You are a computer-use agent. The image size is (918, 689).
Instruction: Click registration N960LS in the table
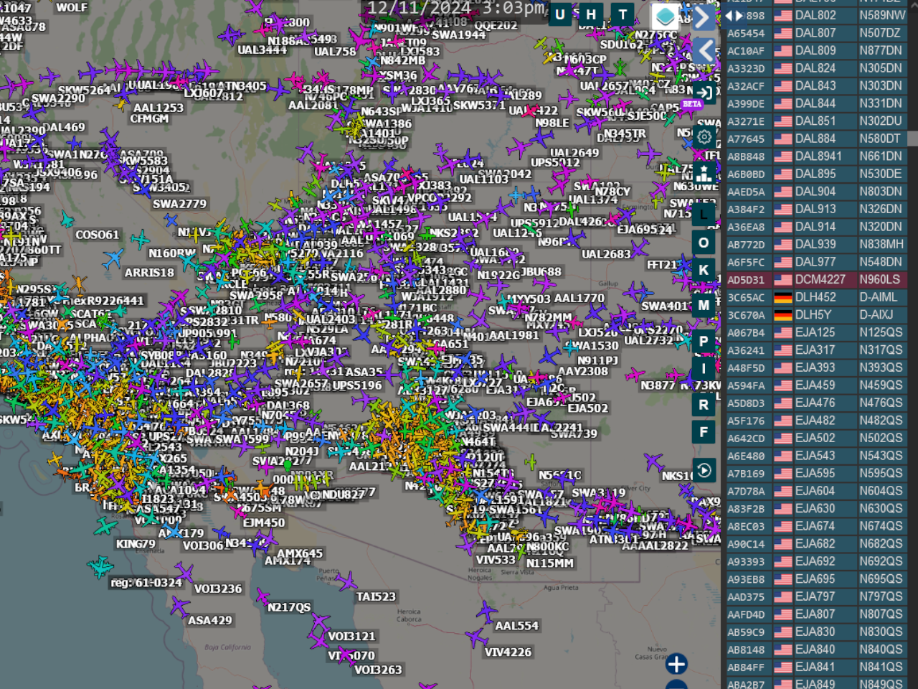click(880, 279)
